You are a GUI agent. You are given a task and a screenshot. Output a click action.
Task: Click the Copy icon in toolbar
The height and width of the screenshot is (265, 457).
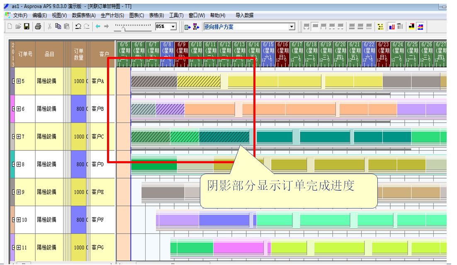point(58,27)
